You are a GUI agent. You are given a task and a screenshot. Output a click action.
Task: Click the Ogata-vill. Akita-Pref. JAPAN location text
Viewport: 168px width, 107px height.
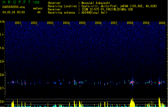coord(119,6)
